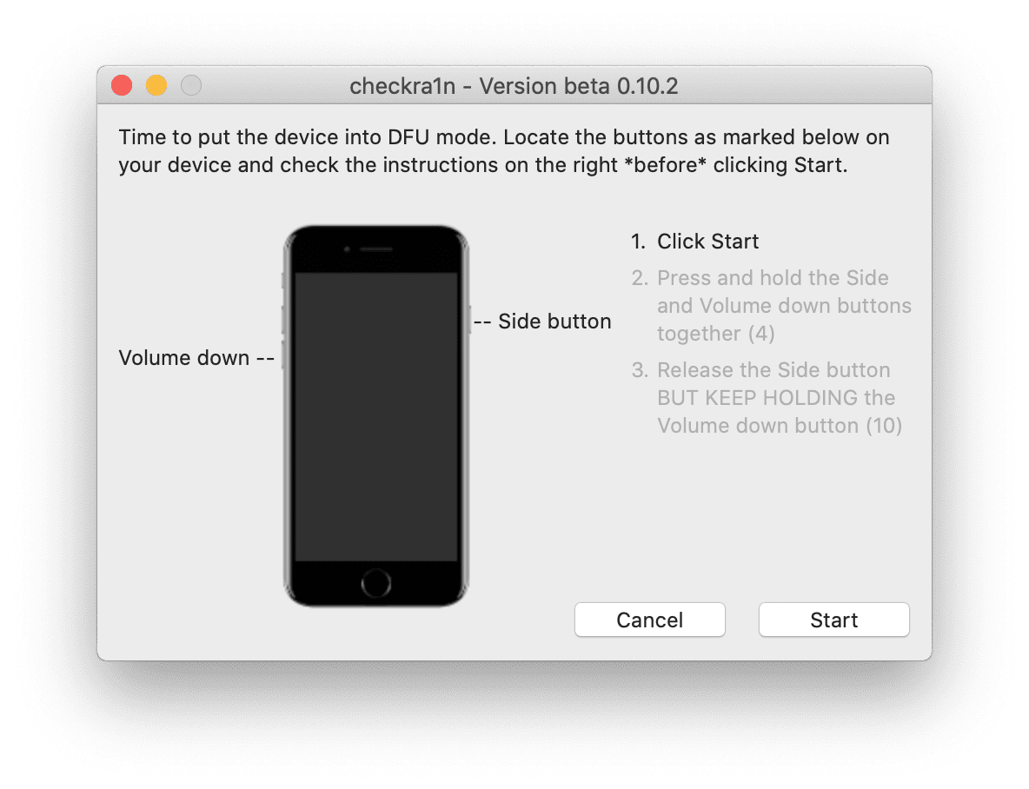Click the "Volume down --" label
This screenshot has width=1029, height=789.
pyautogui.click(x=196, y=358)
